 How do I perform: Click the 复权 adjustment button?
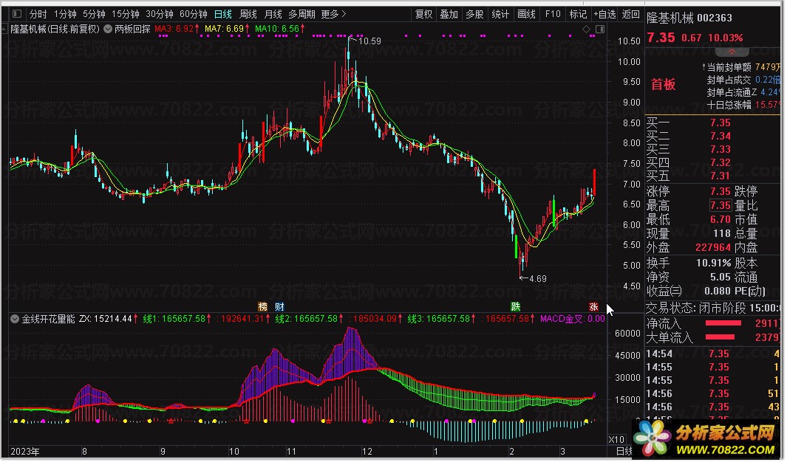click(423, 14)
